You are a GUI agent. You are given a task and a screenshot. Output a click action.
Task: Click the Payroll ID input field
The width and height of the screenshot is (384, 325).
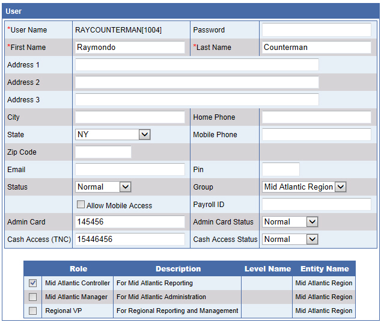coord(316,205)
